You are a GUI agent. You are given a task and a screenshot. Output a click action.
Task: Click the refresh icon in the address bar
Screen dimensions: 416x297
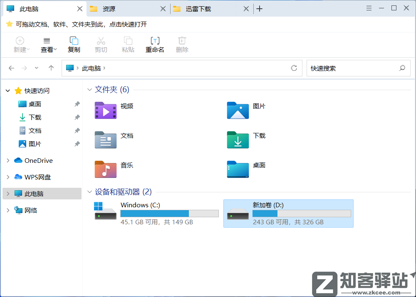pyautogui.click(x=294, y=68)
